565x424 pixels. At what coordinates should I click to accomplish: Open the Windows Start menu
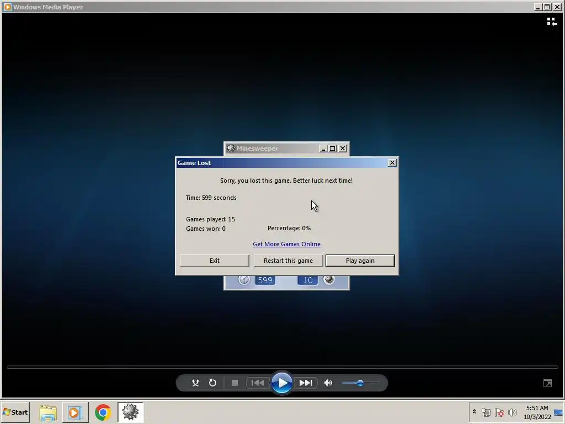(x=15, y=412)
